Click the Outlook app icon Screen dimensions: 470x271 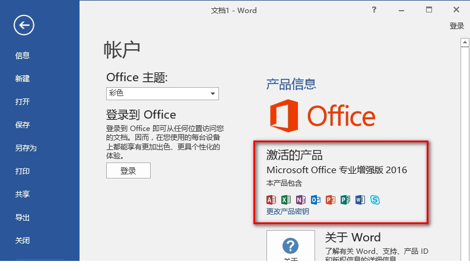(316, 200)
